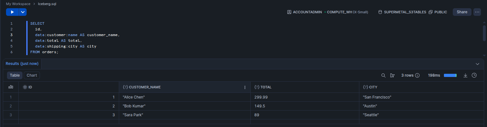Open the Results (just now) tab

(22, 64)
